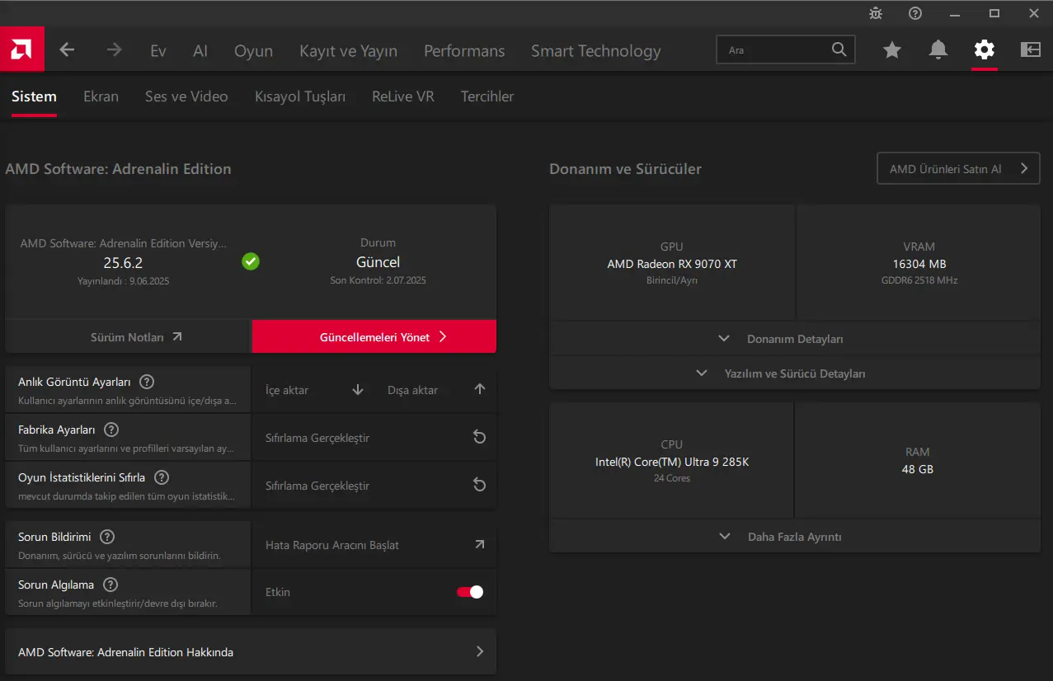Viewport: 1053px width, 681px height.
Task: Open the Performans menu
Action: tap(464, 51)
